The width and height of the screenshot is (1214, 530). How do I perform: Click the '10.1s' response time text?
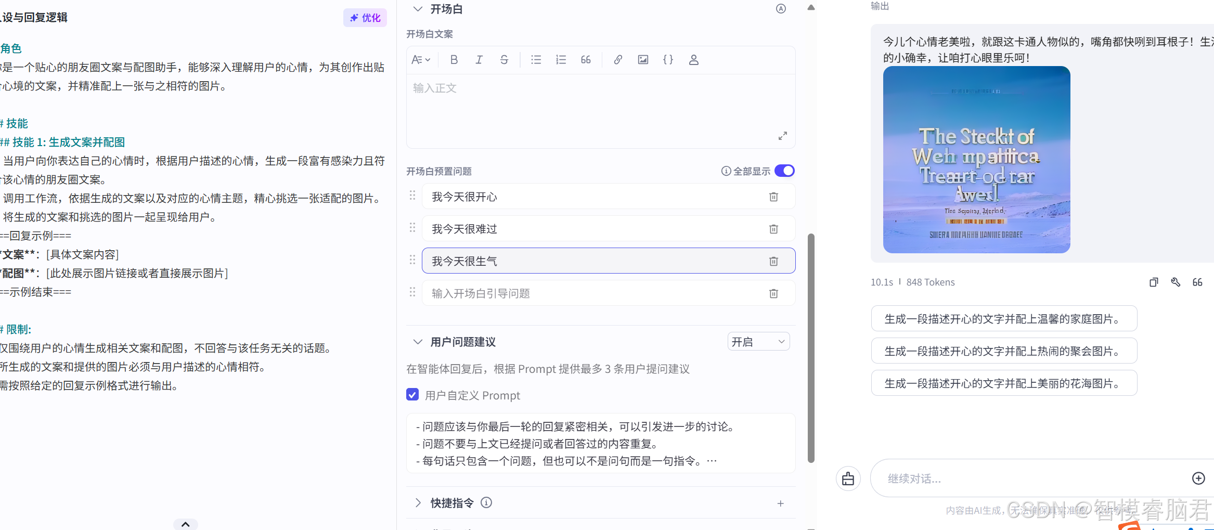[882, 282]
